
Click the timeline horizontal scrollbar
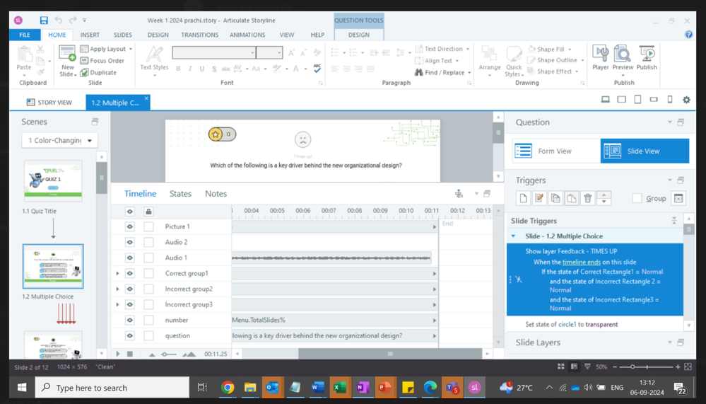click(390, 354)
